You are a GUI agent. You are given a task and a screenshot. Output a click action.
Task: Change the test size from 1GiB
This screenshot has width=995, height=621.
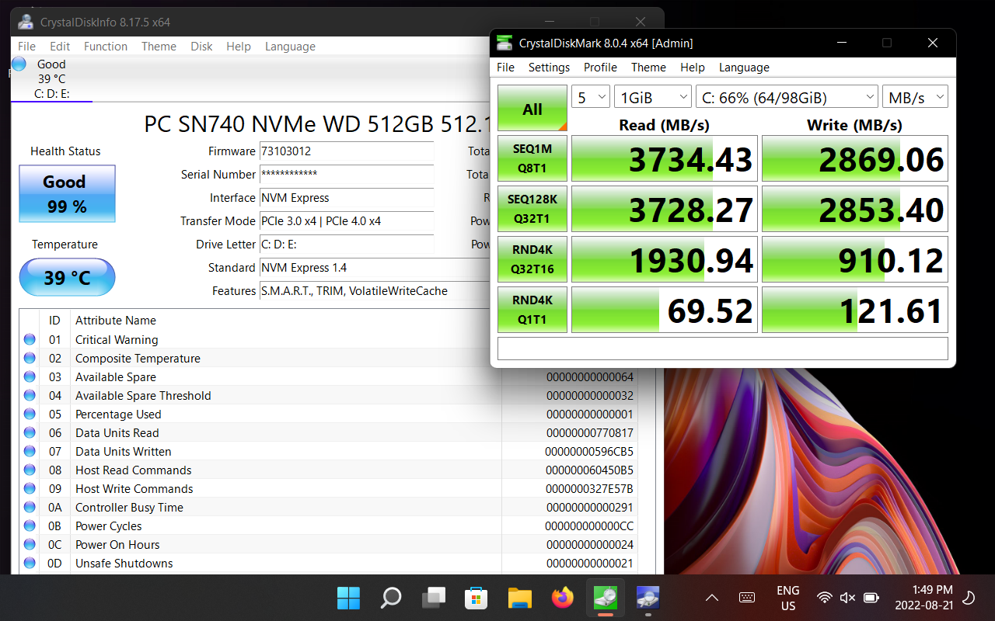click(x=653, y=95)
